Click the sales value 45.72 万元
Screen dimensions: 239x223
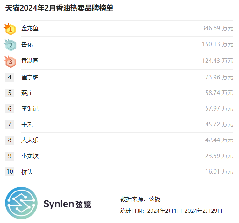point(219,124)
